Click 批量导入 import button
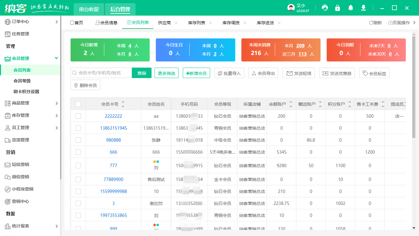The width and height of the screenshot is (419, 236). tap(229, 73)
